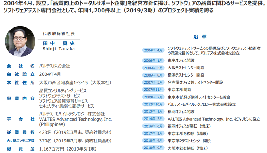Click the (Philippines) text

point(52,124)
